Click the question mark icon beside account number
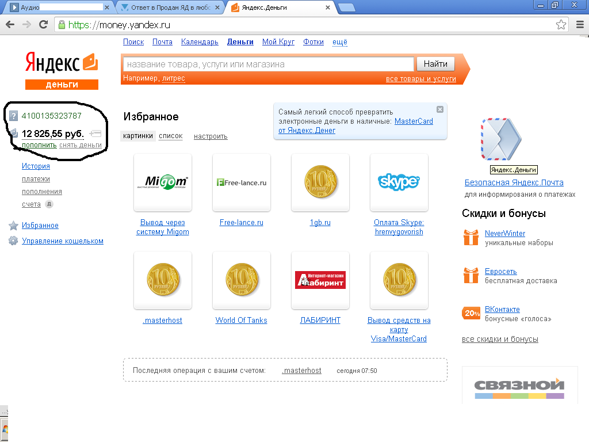 point(14,116)
